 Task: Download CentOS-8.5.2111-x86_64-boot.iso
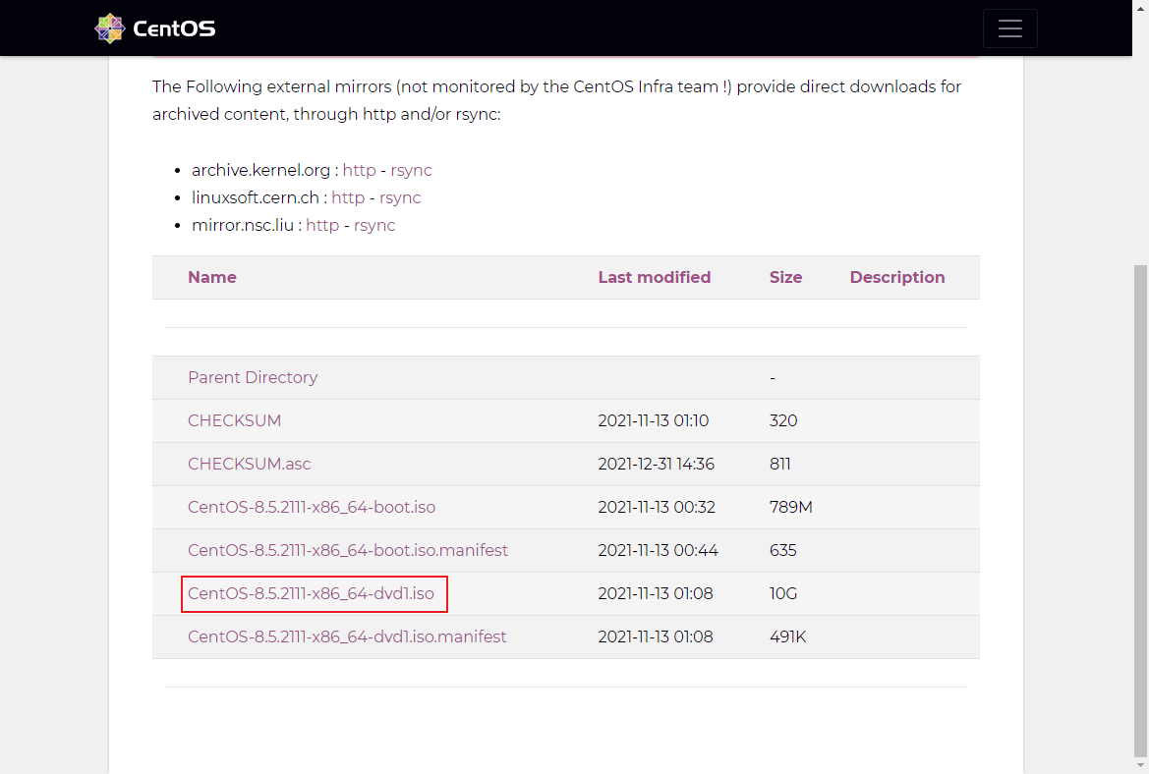coord(312,507)
